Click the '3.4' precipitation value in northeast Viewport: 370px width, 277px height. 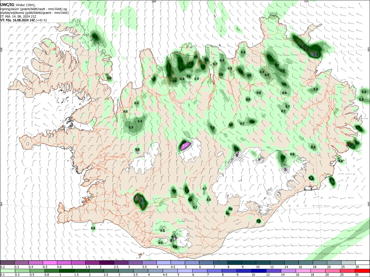point(316,55)
